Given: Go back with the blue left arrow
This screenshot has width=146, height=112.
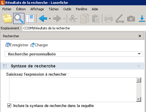Looking at the screenshot, I should click(43, 18).
